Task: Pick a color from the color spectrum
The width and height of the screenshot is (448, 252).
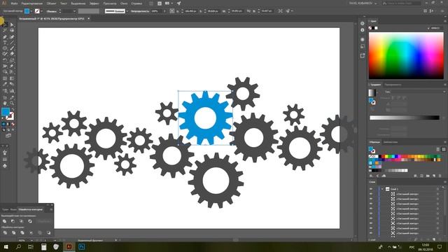Action: pyautogui.click(x=406, y=56)
